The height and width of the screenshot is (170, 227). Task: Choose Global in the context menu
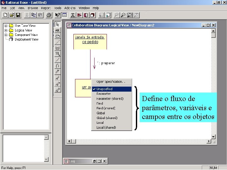[112, 113]
